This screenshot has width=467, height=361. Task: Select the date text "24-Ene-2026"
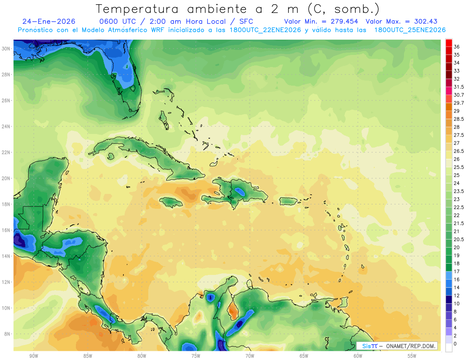coord(49,21)
